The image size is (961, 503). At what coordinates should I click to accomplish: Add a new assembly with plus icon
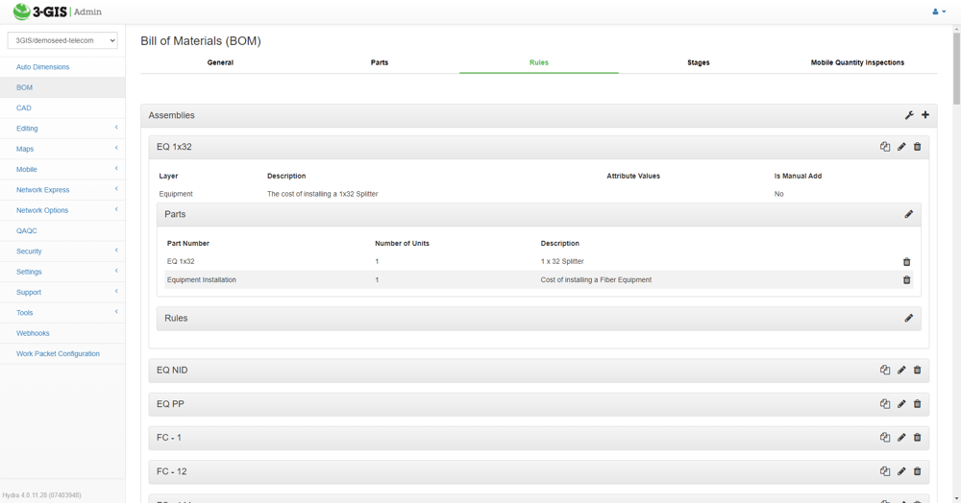click(925, 115)
